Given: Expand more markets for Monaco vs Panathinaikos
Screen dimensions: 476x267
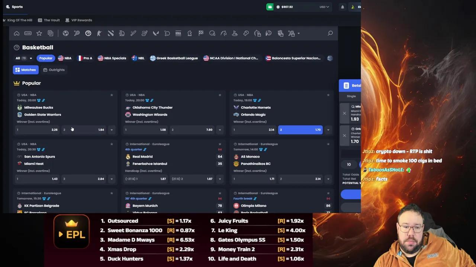Looking at the screenshot, I should [x=328, y=179].
